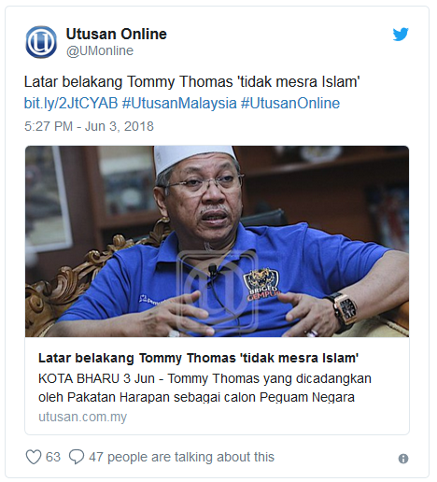Click the bold article card headline
Image resolution: width=437 pixels, height=482 pixels.
point(198,358)
